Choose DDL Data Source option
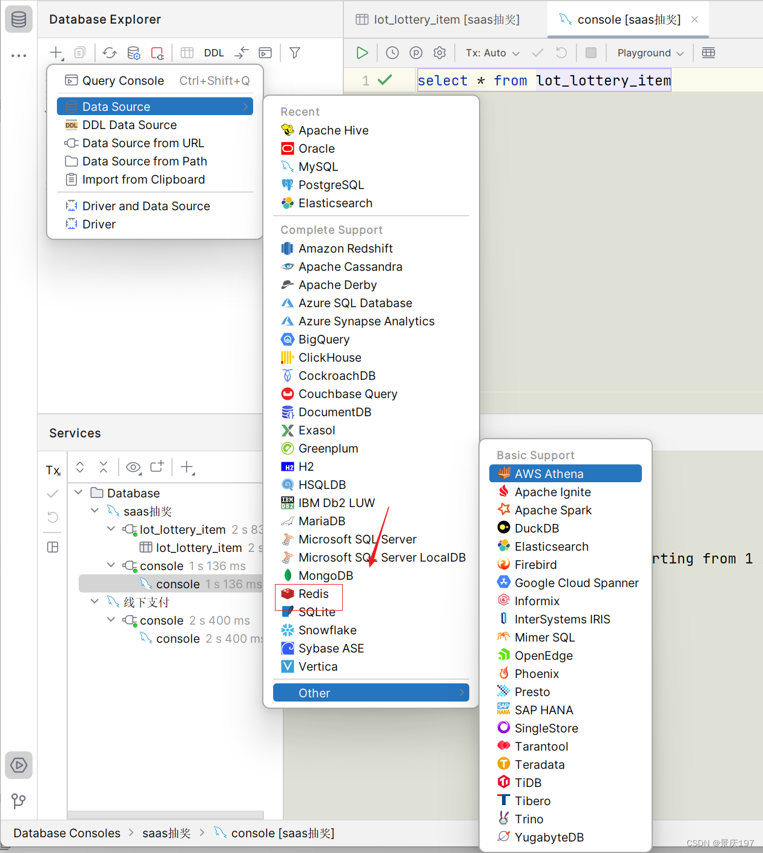 [155, 125]
